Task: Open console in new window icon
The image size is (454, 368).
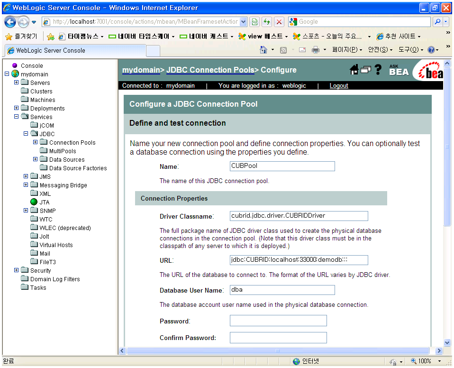Action: click(366, 69)
